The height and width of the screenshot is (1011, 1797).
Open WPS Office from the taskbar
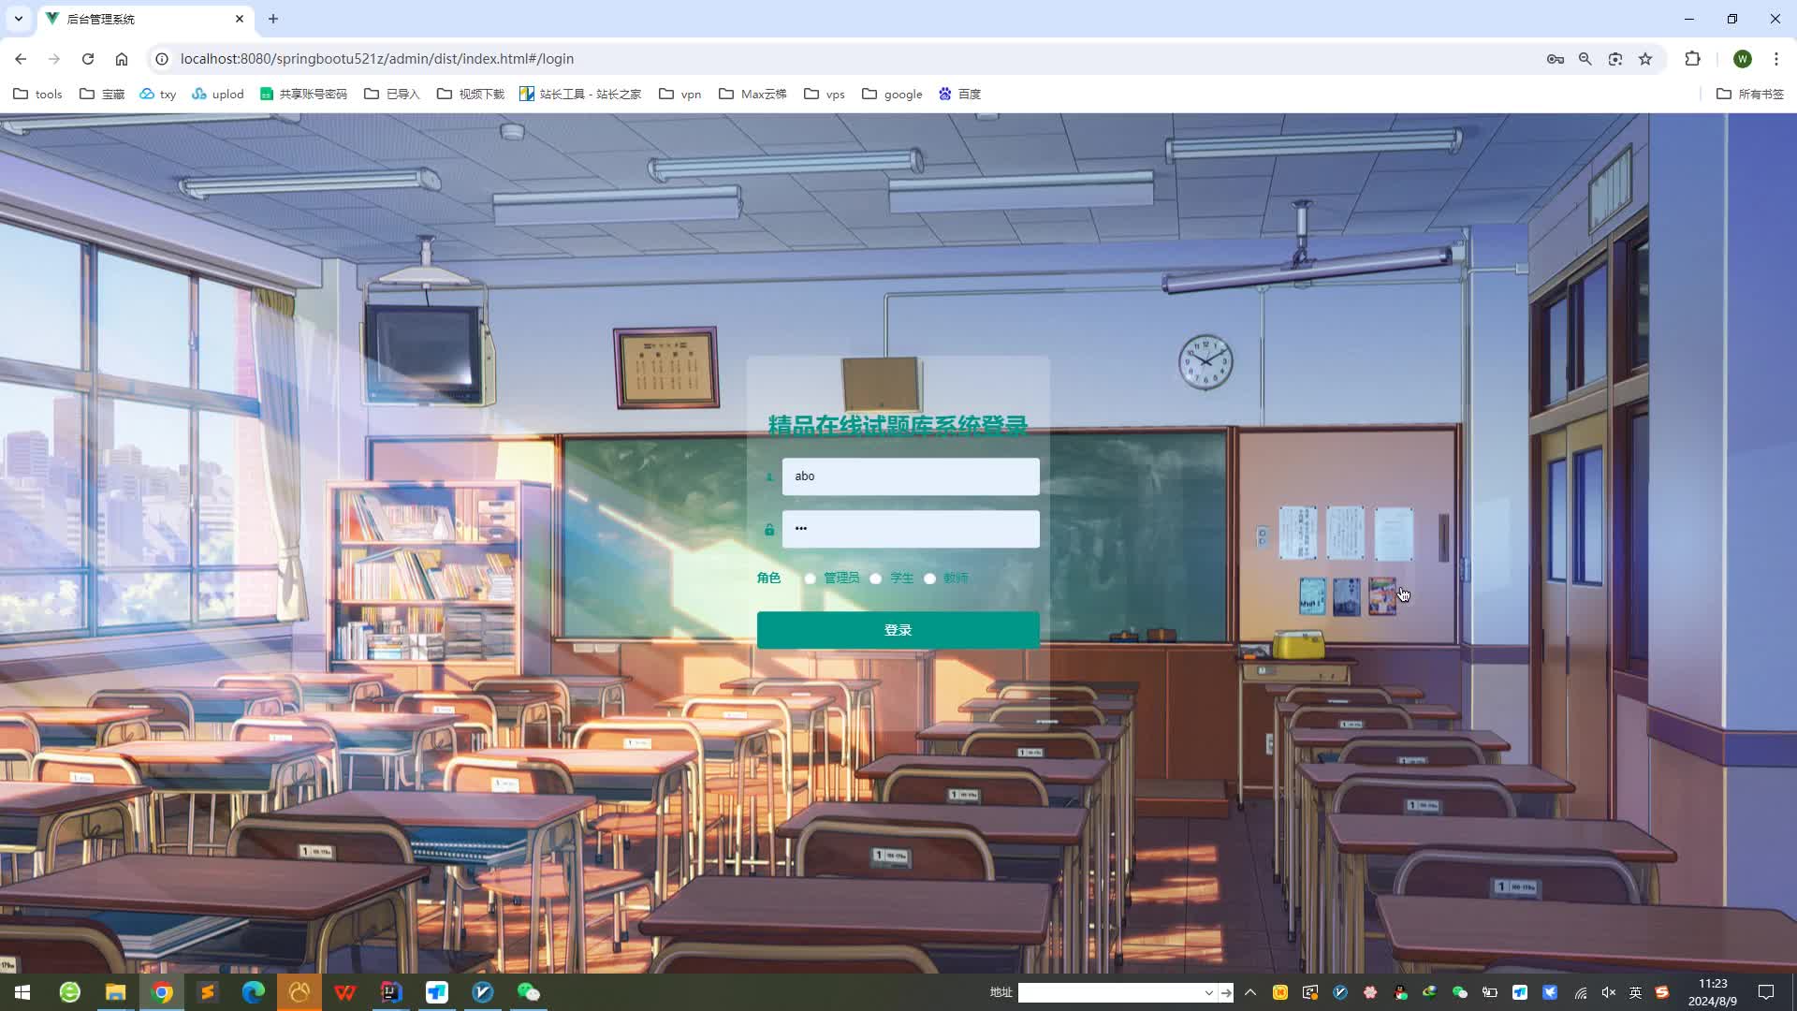pyautogui.click(x=345, y=992)
